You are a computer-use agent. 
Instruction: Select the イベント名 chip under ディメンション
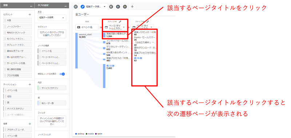pyautogui.click(x=17, y=90)
